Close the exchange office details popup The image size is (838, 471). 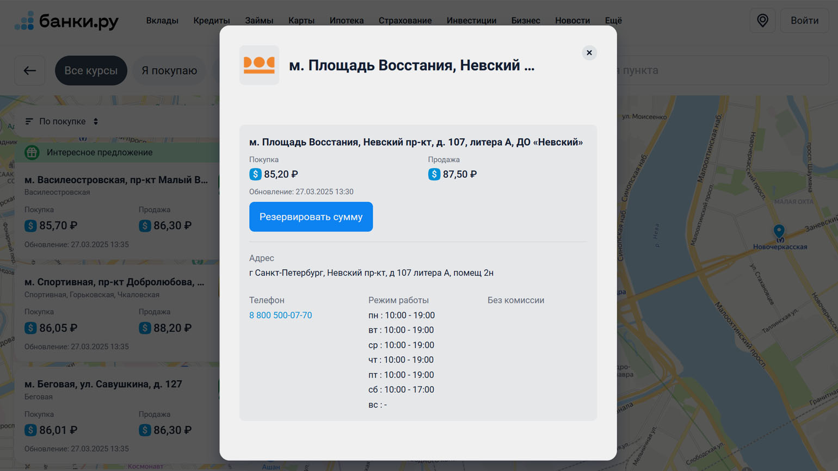point(589,53)
